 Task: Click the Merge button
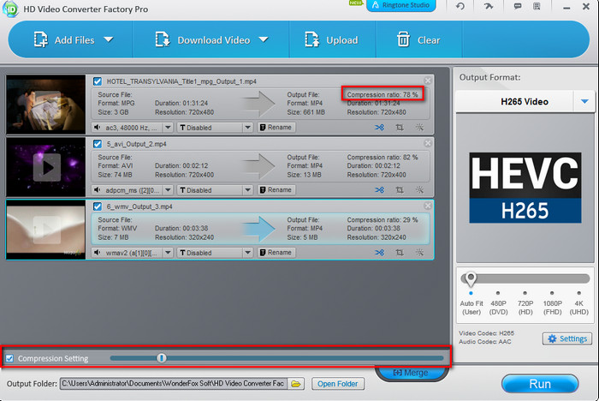(x=411, y=373)
